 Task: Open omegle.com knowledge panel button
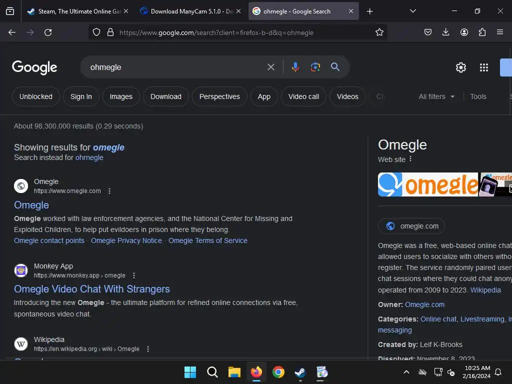[x=411, y=226]
